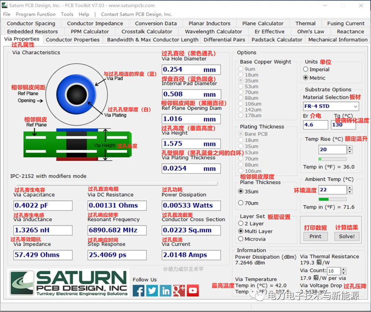Switch to Fusing Current tab
The image size is (371, 312).
tap(346, 23)
